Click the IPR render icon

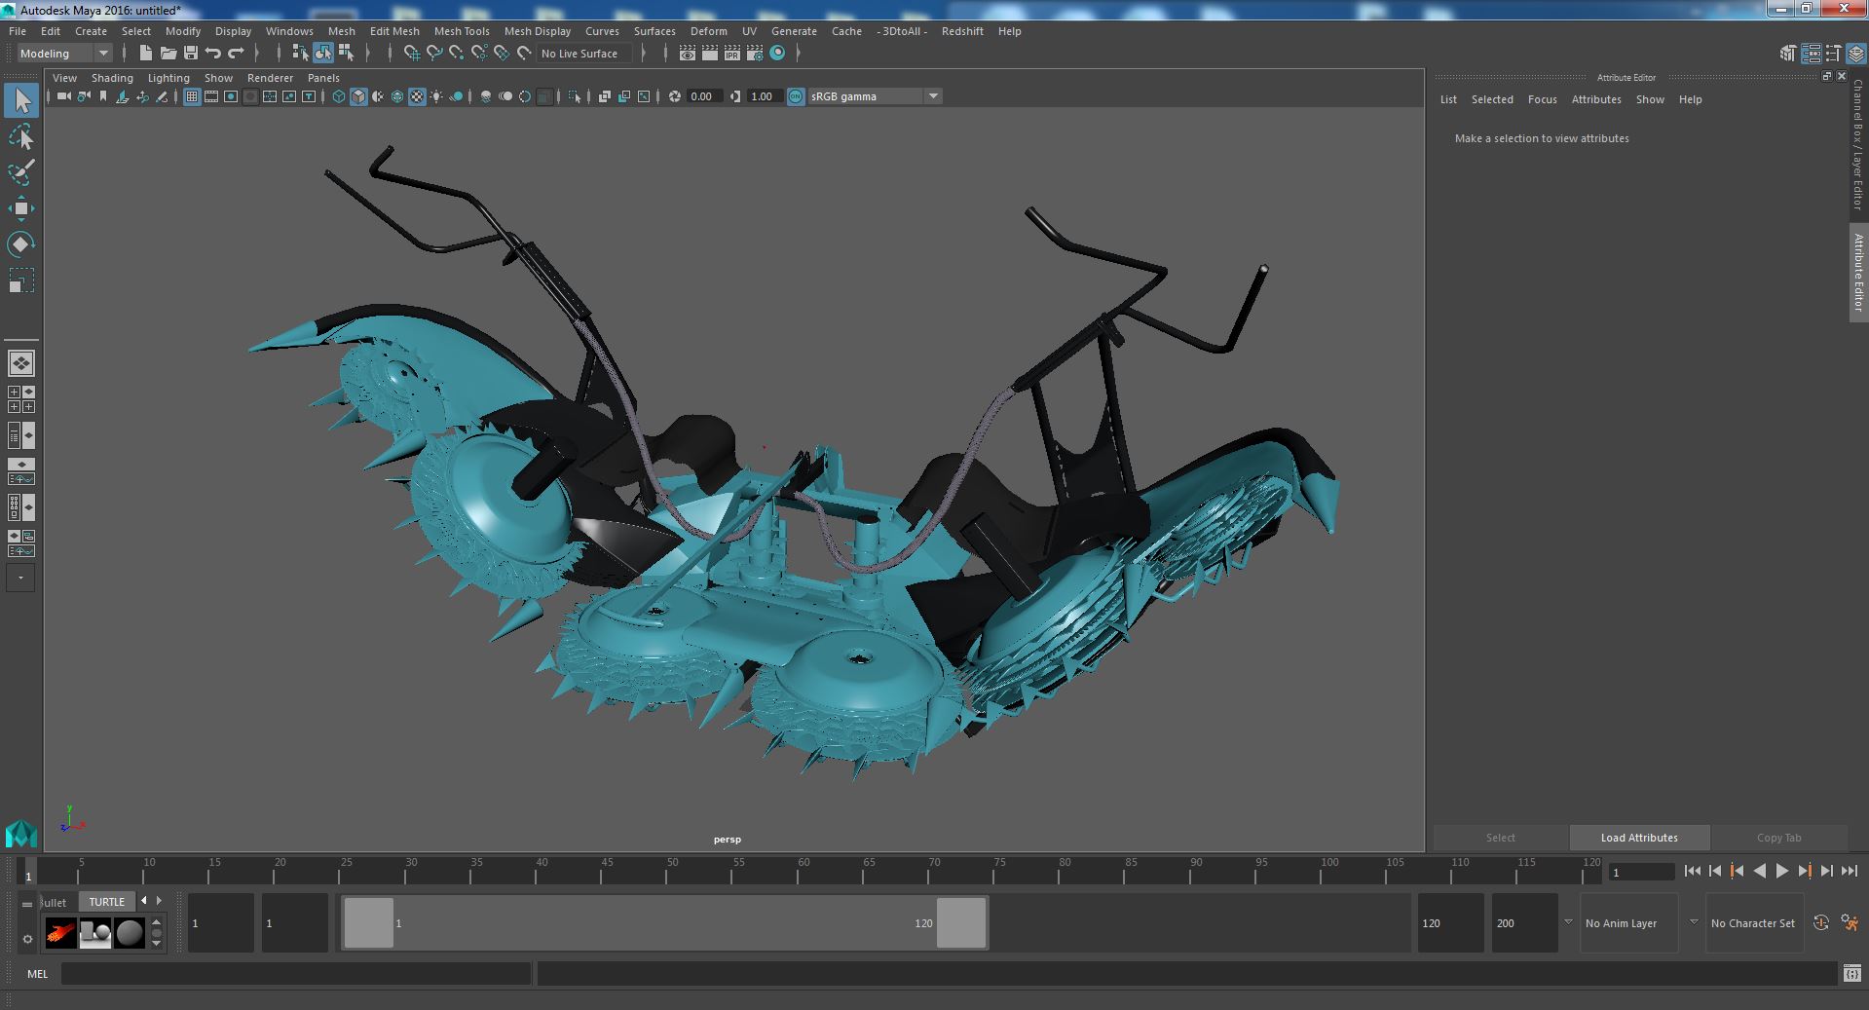(x=732, y=53)
